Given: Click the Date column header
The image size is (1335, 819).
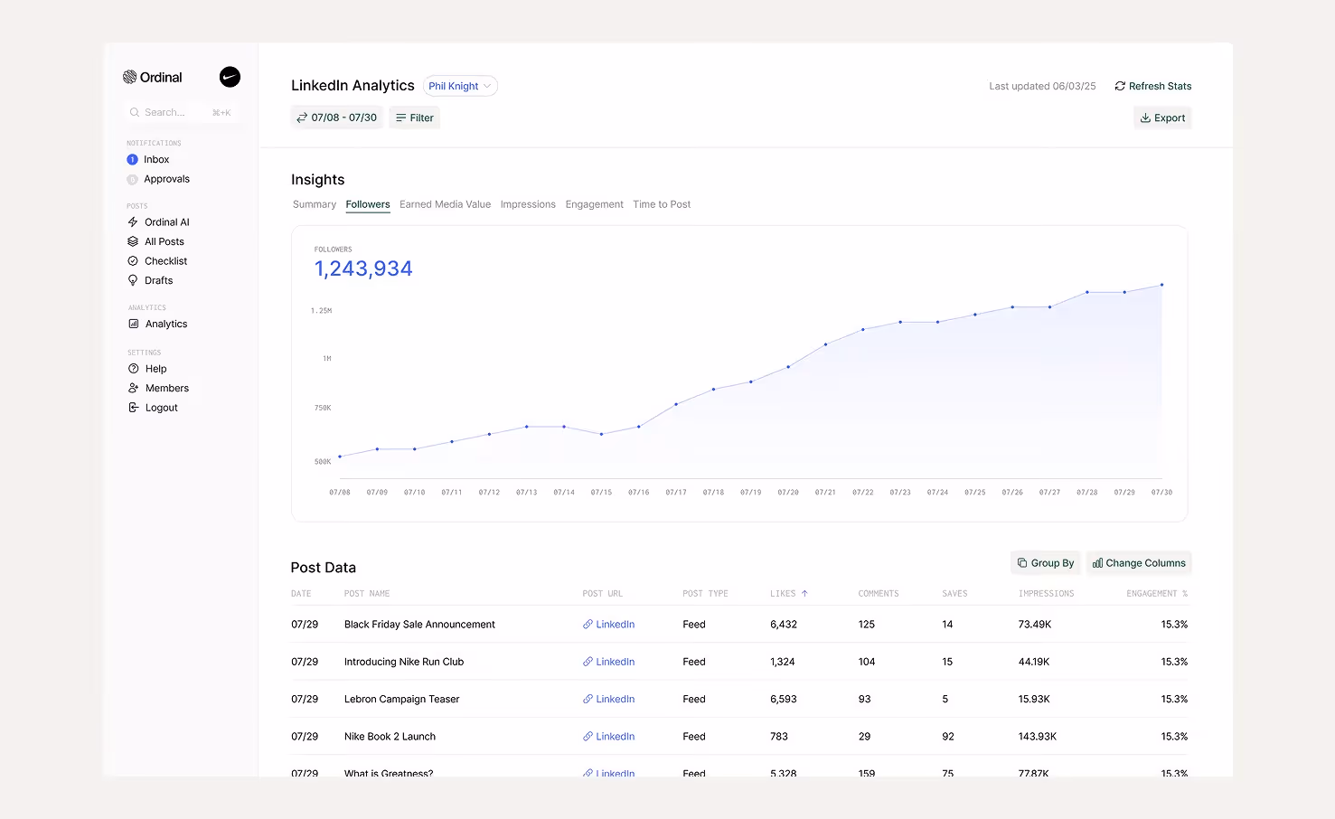Looking at the screenshot, I should tap(301, 594).
